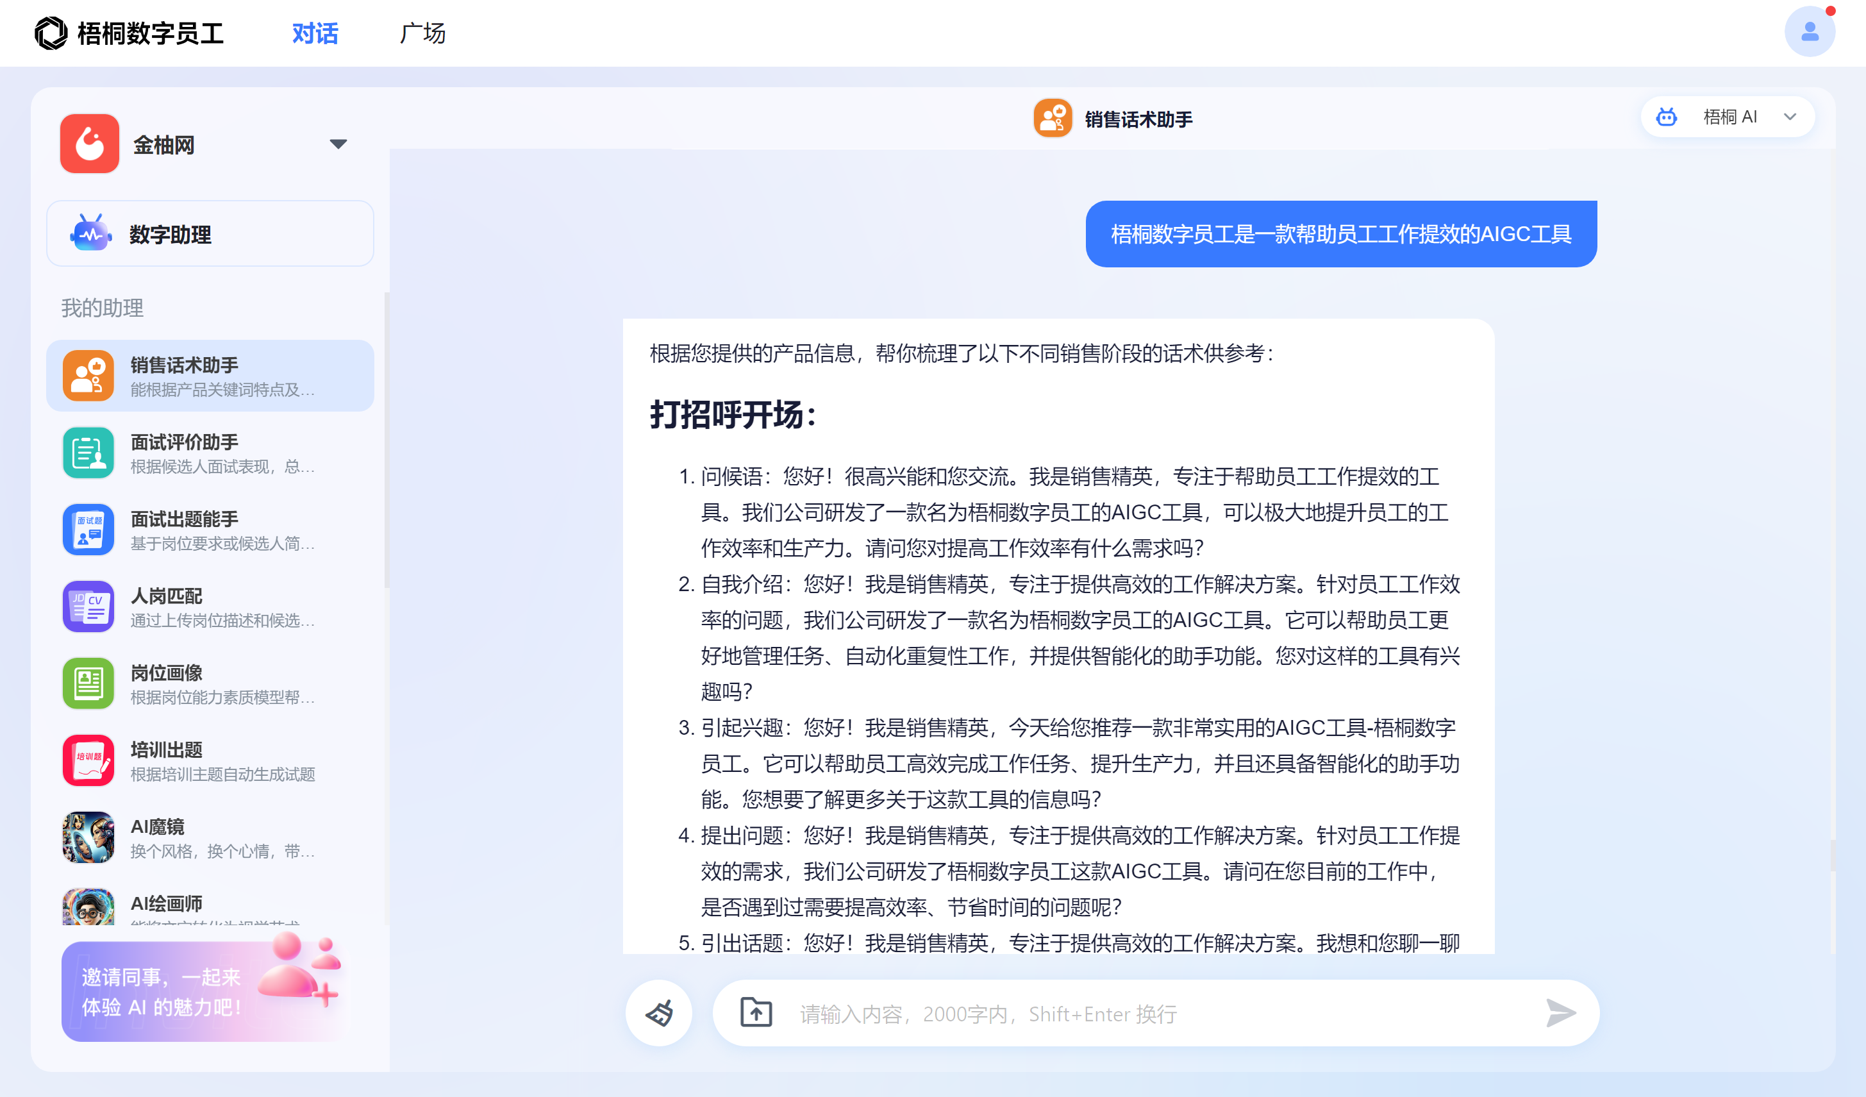Image resolution: width=1866 pixels, height=1097 pixels.
Task: Open the 面试出题能手 assistant title
Action: coord(185,519)
